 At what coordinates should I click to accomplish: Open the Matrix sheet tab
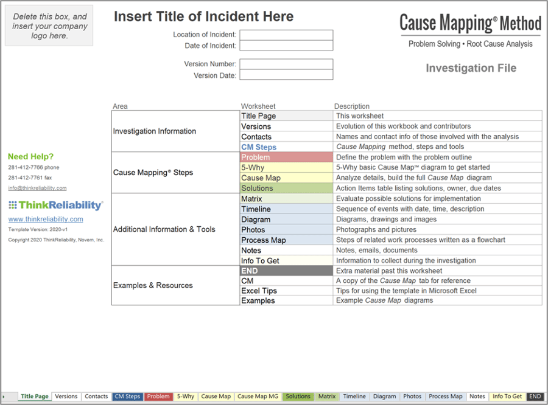tap(327, 396)
